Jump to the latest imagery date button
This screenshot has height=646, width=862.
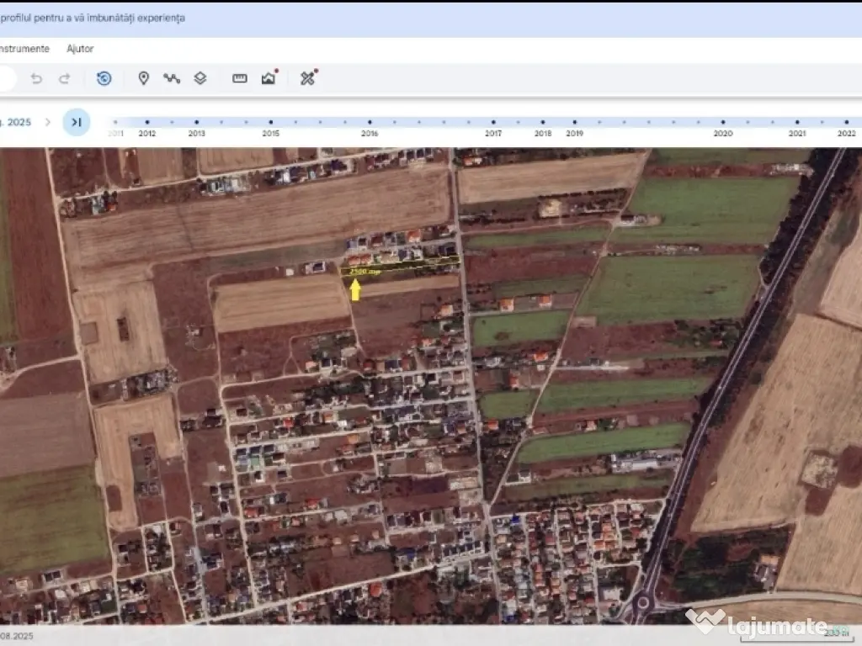(x=76, y=122)
